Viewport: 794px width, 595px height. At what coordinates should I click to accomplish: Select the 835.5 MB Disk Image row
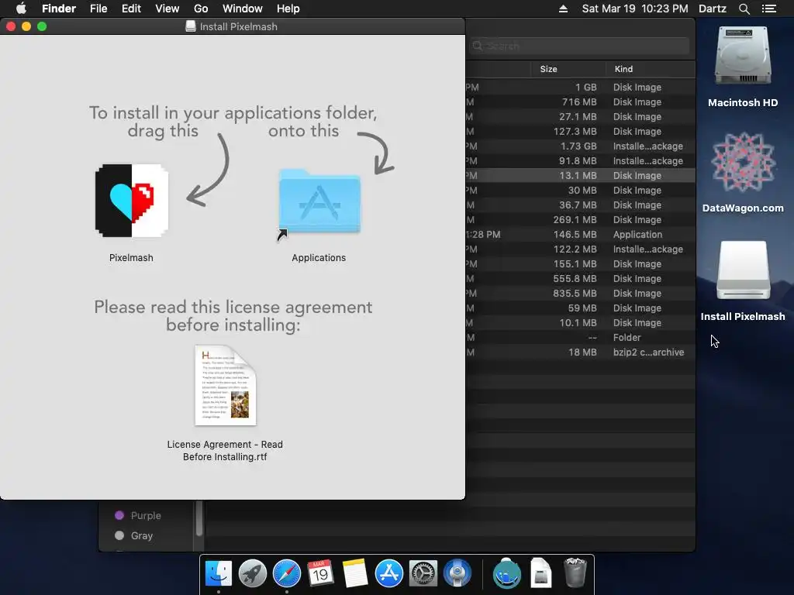tap(580, 293)
